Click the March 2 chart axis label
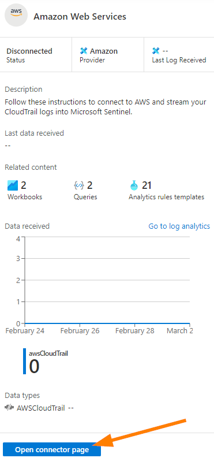Viewport: 214px width, 458px height. [x=179, y=331]
